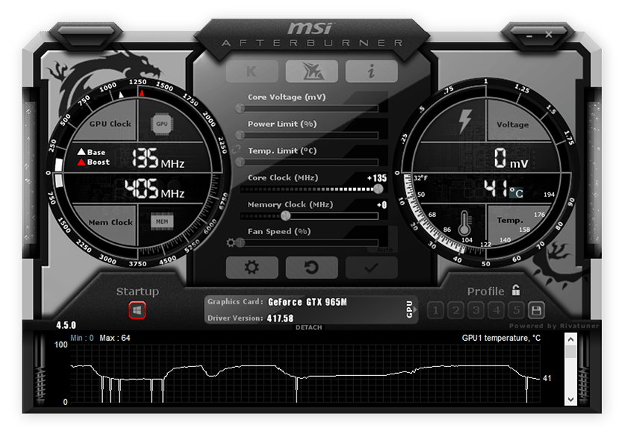Close the Afterburner window
The height and width of the screenshot is (440, 625).
549,34
